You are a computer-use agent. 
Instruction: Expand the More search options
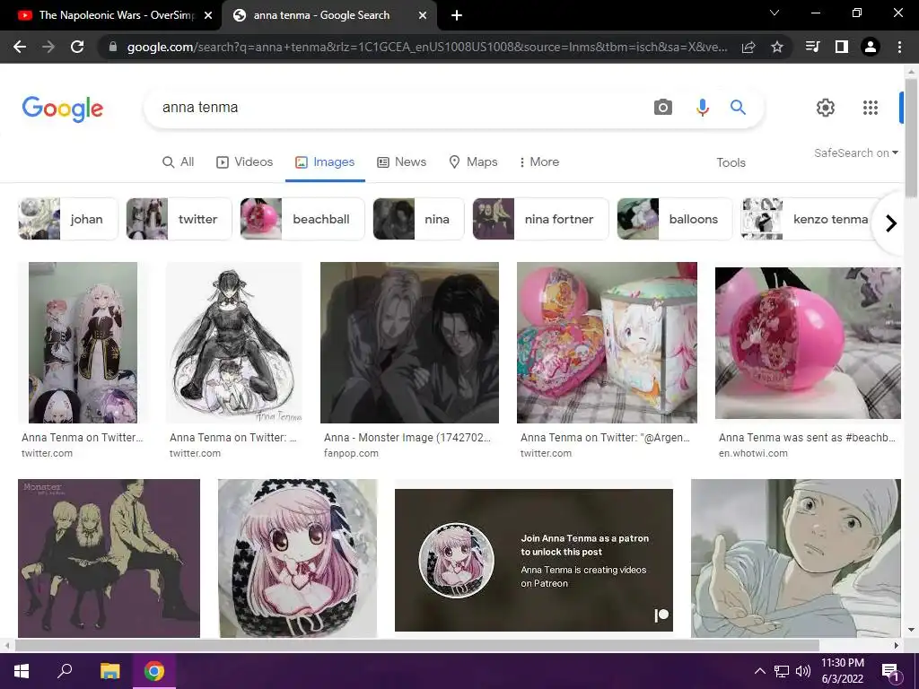tap(539, 161)
